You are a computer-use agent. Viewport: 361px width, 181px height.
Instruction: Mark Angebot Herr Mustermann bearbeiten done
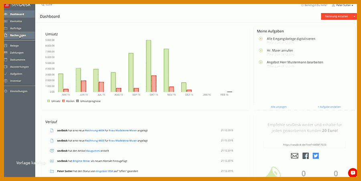pos(261,62)
